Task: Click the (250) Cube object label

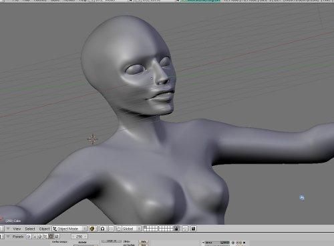Action: coord(13,221)
